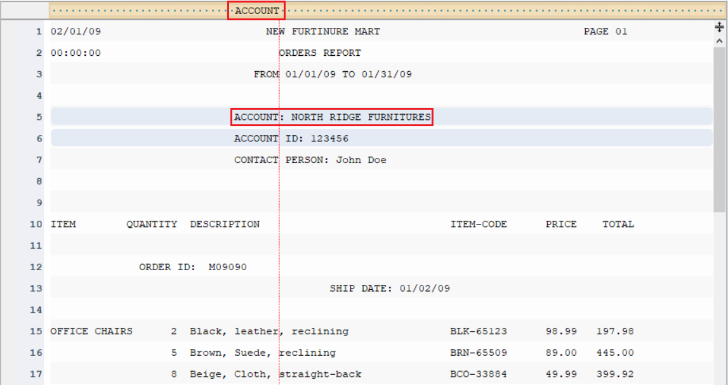Click the vertical scrollbar thumb

coord(719,129)
